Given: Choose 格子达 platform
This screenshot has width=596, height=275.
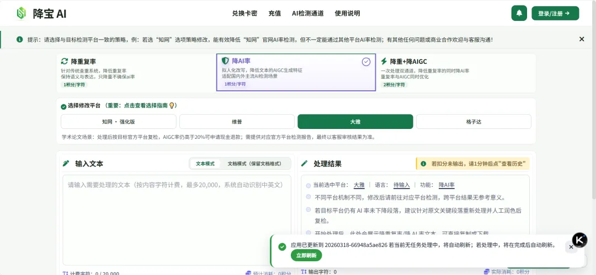Looking at the screenshot, I should 473,122.
